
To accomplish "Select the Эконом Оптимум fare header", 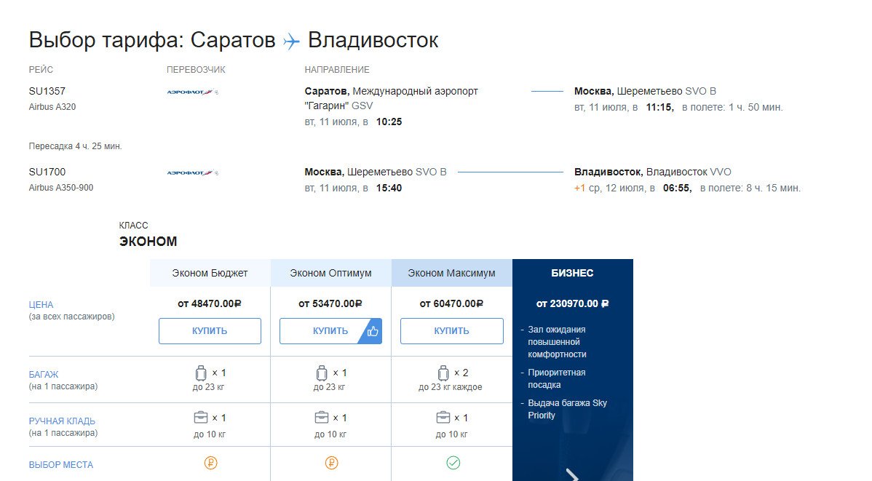I will pyautogui.click(x=330, y=273).
